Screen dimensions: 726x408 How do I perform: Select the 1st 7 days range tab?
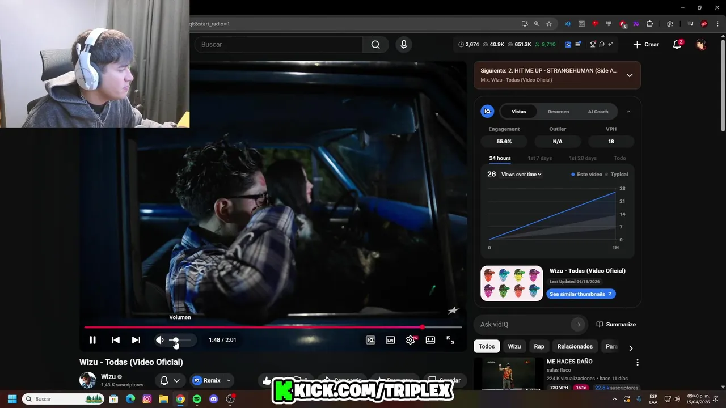539,158
